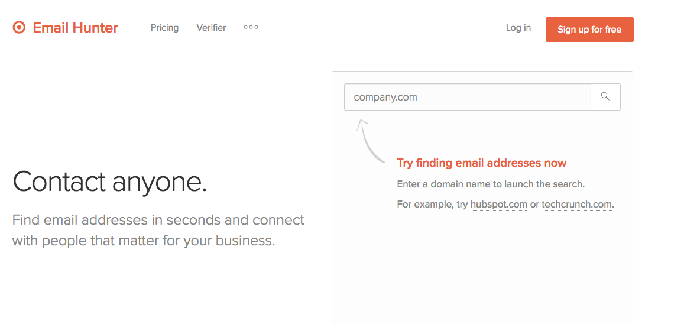Click empty area at bottom of search panel
684x324 pixels.
[x=482, y=278]
